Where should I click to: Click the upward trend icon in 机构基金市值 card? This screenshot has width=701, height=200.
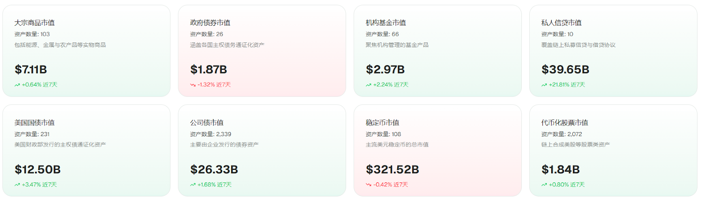pyautogui.click(x=368, y=85)
